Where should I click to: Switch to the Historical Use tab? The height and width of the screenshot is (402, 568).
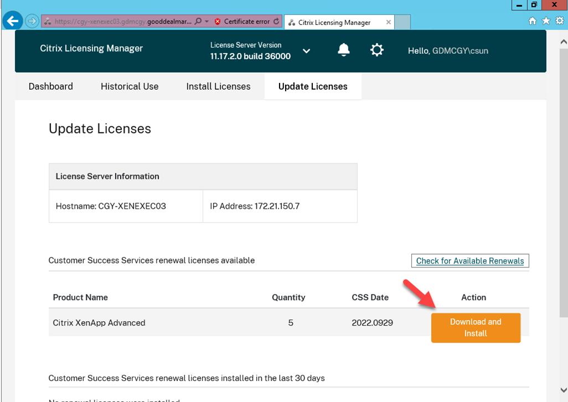point(130,86)
